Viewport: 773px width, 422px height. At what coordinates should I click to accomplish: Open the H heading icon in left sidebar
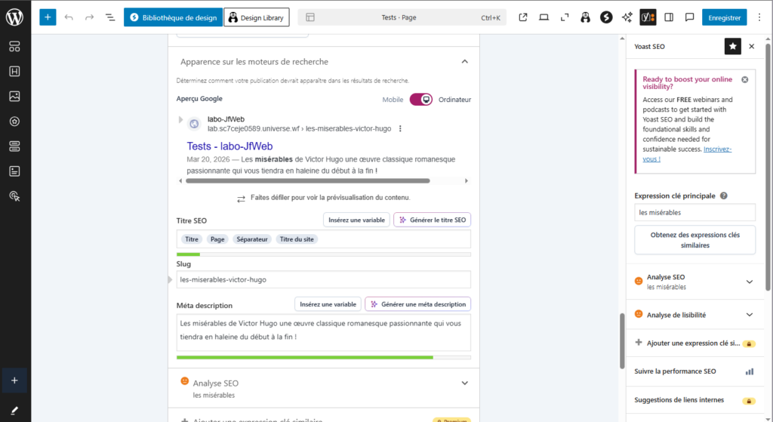pyautogui.click(x=15, y=72)
